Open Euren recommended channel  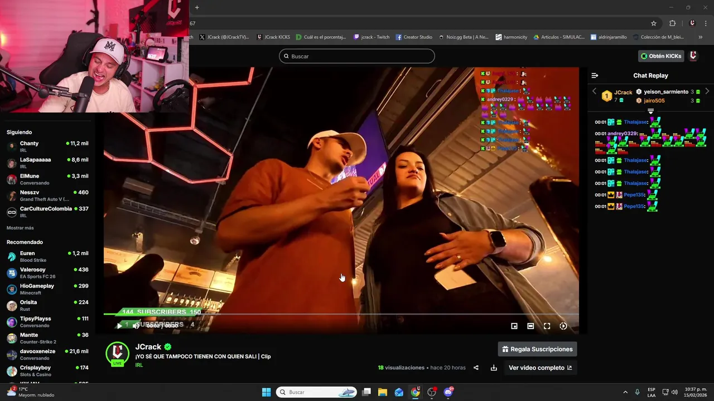(x=47, y=256)
